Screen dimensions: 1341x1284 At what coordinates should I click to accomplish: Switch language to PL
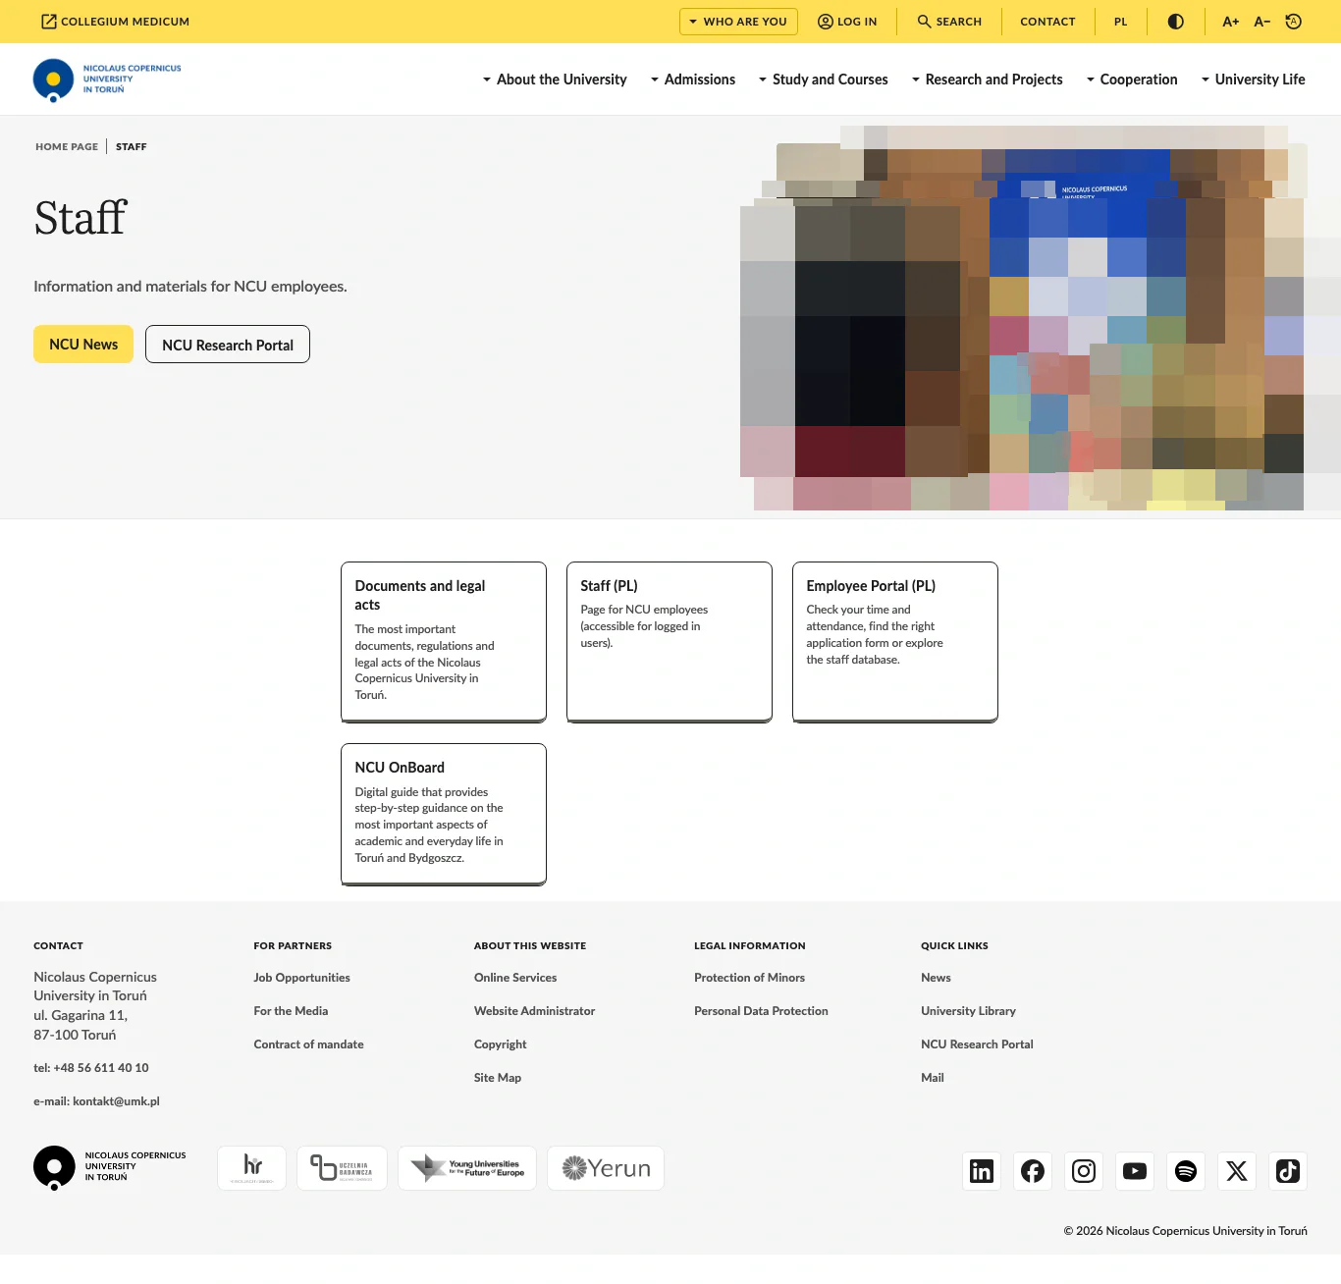1120,22
